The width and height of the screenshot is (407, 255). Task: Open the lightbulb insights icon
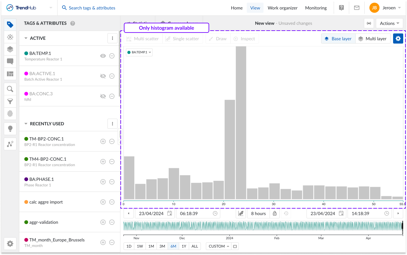pos(10,128)
